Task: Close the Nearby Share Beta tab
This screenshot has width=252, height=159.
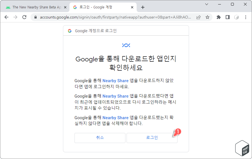Action: pos(65,7)
